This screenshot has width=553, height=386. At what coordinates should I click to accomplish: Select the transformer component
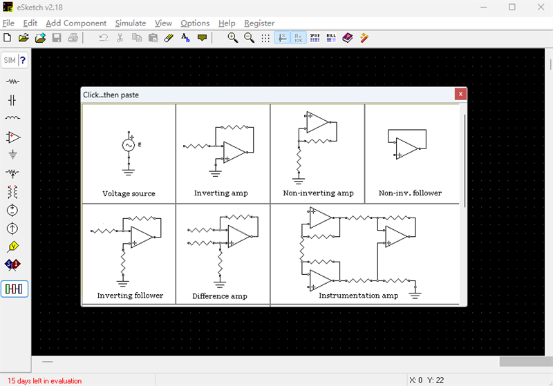[x=12, y=192]
